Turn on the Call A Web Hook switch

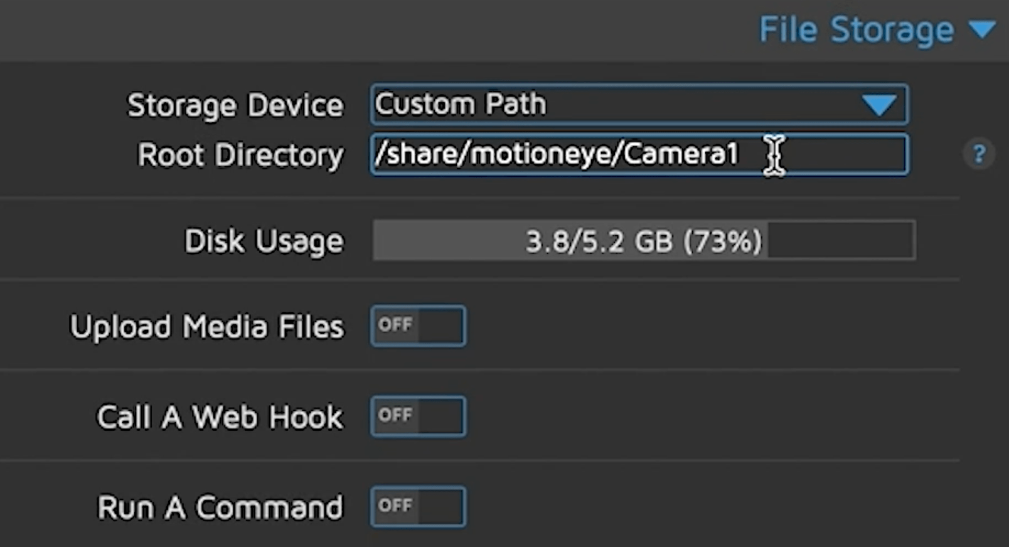click(417, 416)
